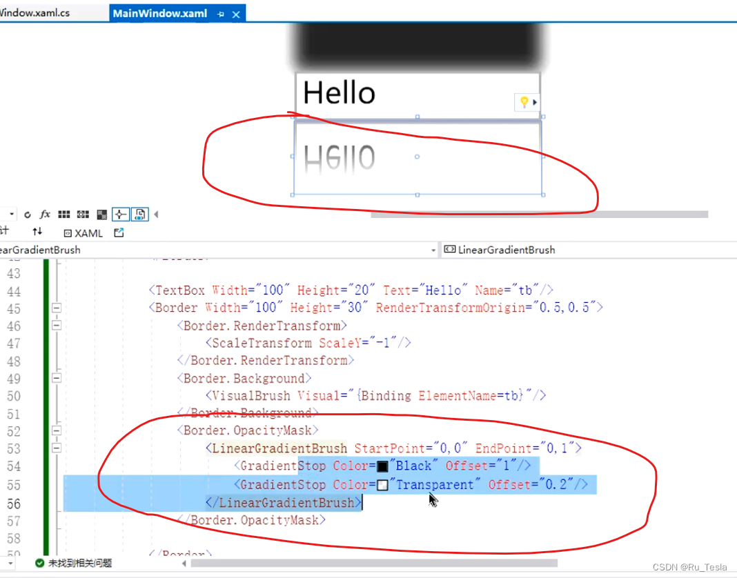
Task: Collapse the LinearGradientBrush code block
Action: click(x=57, y=448)
